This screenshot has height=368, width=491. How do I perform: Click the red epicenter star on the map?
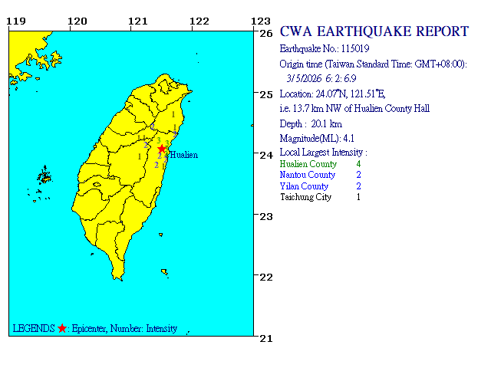coord(162,149)
